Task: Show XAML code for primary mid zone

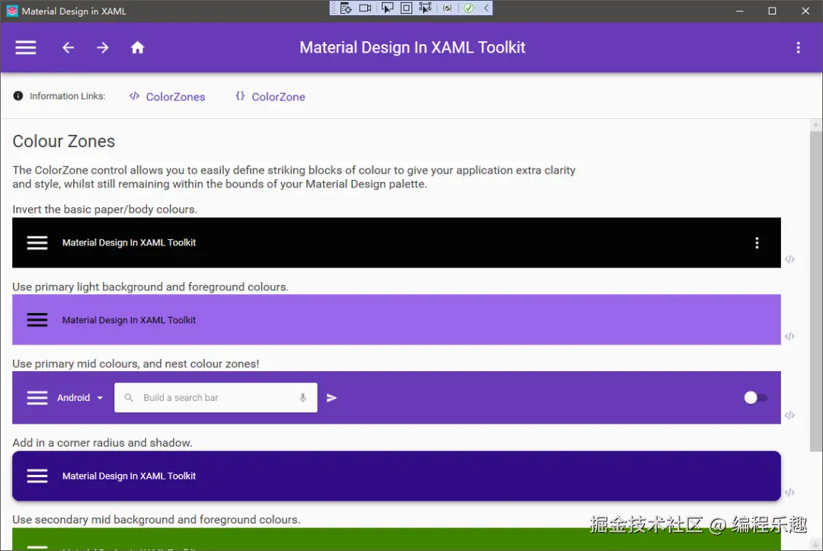Action: tap(789, 415)
